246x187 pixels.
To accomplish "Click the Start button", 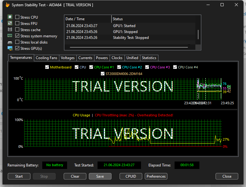I will [x=19, y=176].
